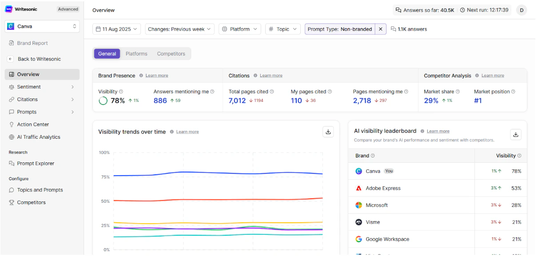Viewport: 538px width, 257px height.
Task: Click Learn more beside AI visibility leaderboard
Action: 438,131
